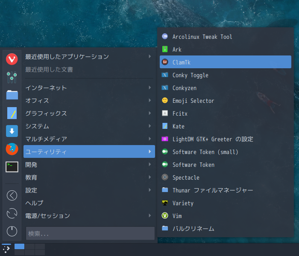Open the settings mixer sliders icon
The width and height of the screenshot is (299, 256).
click(x=12, y=77)
